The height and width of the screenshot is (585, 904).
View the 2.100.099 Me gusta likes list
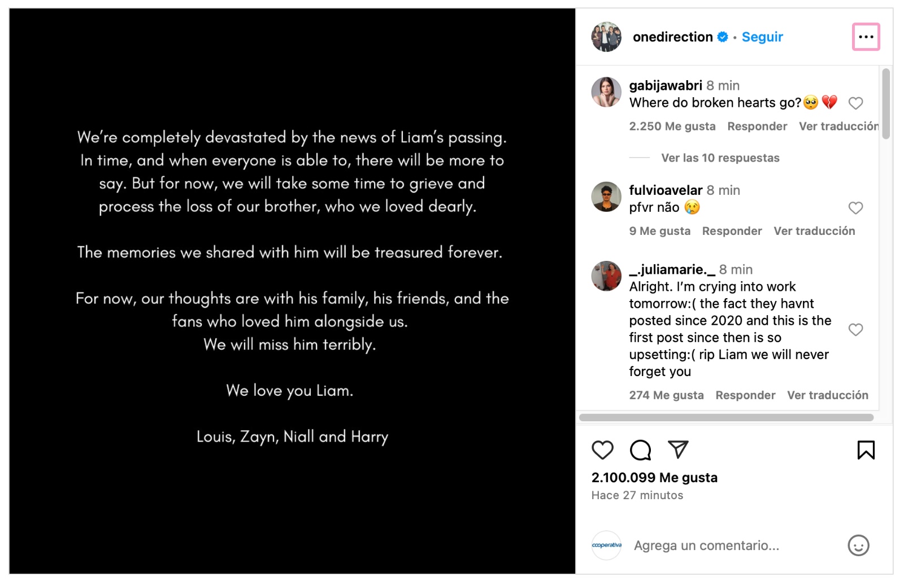click(654, 478)
